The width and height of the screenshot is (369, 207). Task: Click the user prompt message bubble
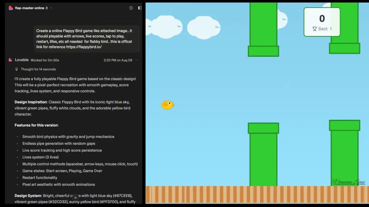tap(87, 39)
